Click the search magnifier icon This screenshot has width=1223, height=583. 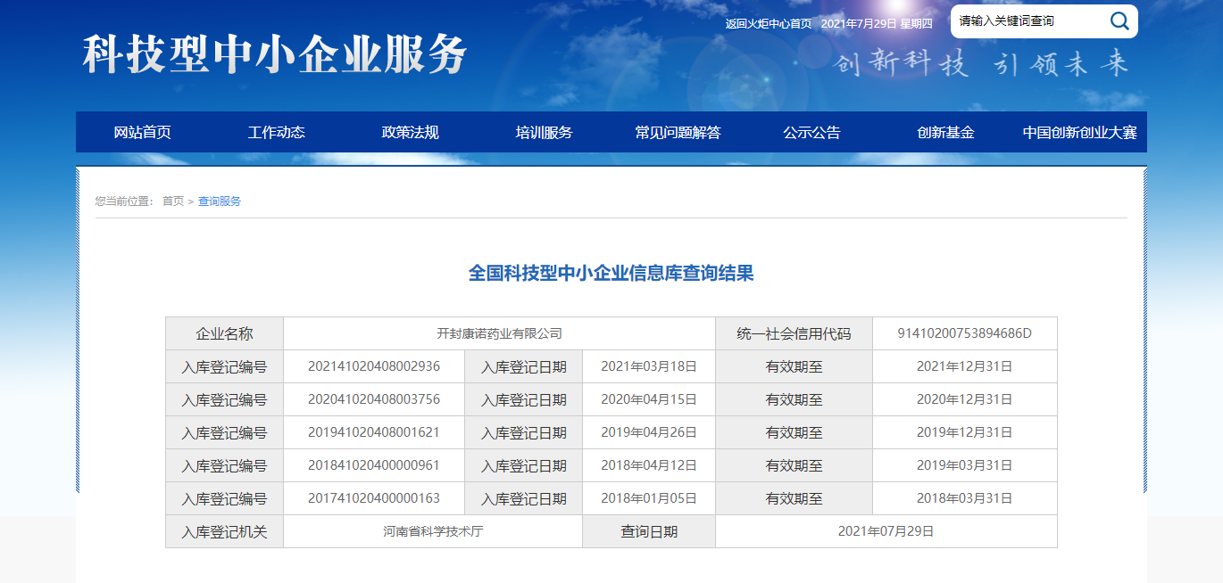tap(1119, 21)
